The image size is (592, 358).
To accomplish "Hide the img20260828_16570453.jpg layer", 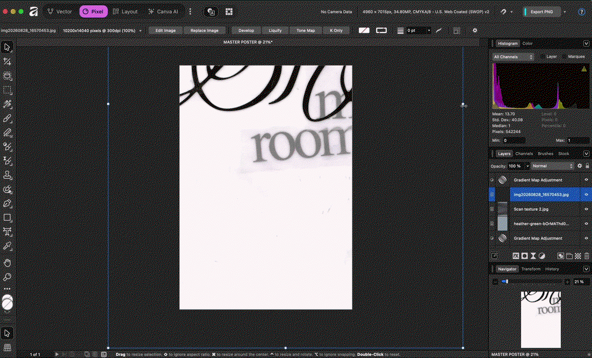I will 587,195.
